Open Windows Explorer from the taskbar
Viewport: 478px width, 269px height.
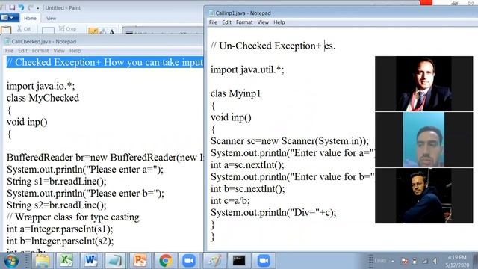point(42,261)
